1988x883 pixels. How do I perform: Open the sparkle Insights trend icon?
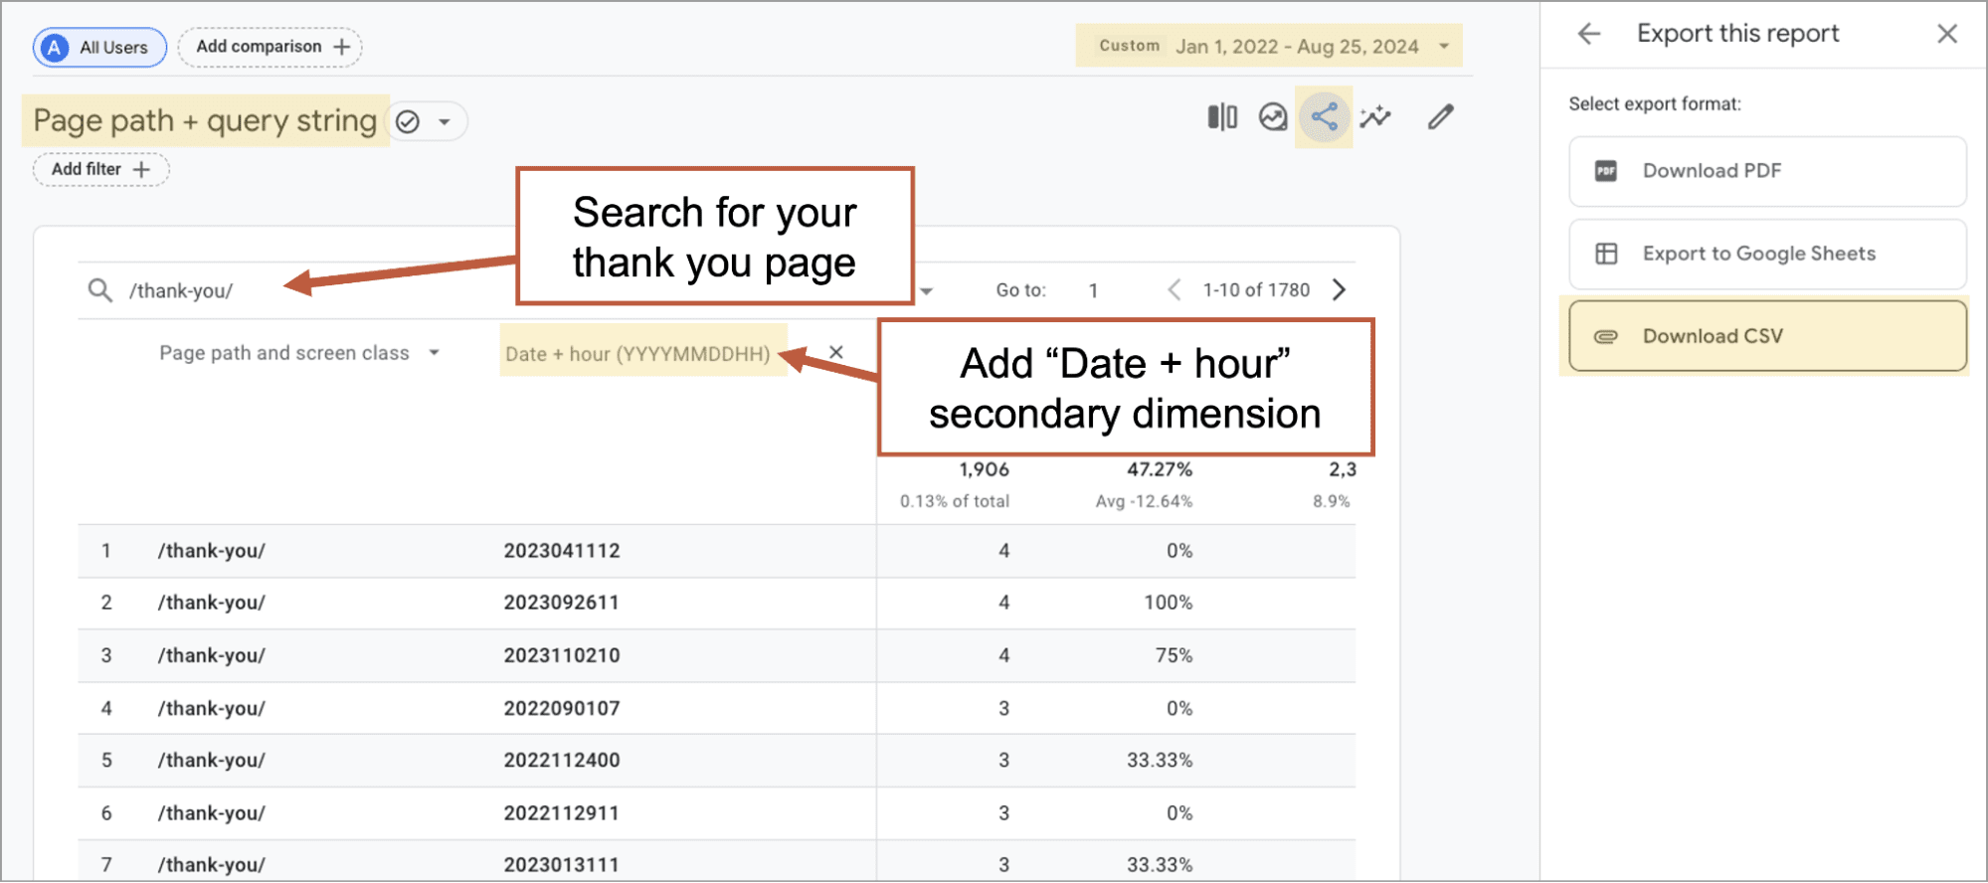click(1375, 117)
